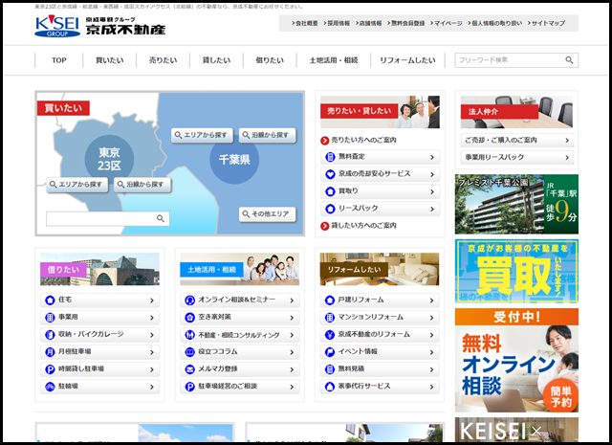Open the プレミスト千葉公園 banner
612x445 pixels.
(x=516, y=204)
